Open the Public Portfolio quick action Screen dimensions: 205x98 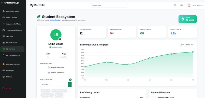click(56, 73)
